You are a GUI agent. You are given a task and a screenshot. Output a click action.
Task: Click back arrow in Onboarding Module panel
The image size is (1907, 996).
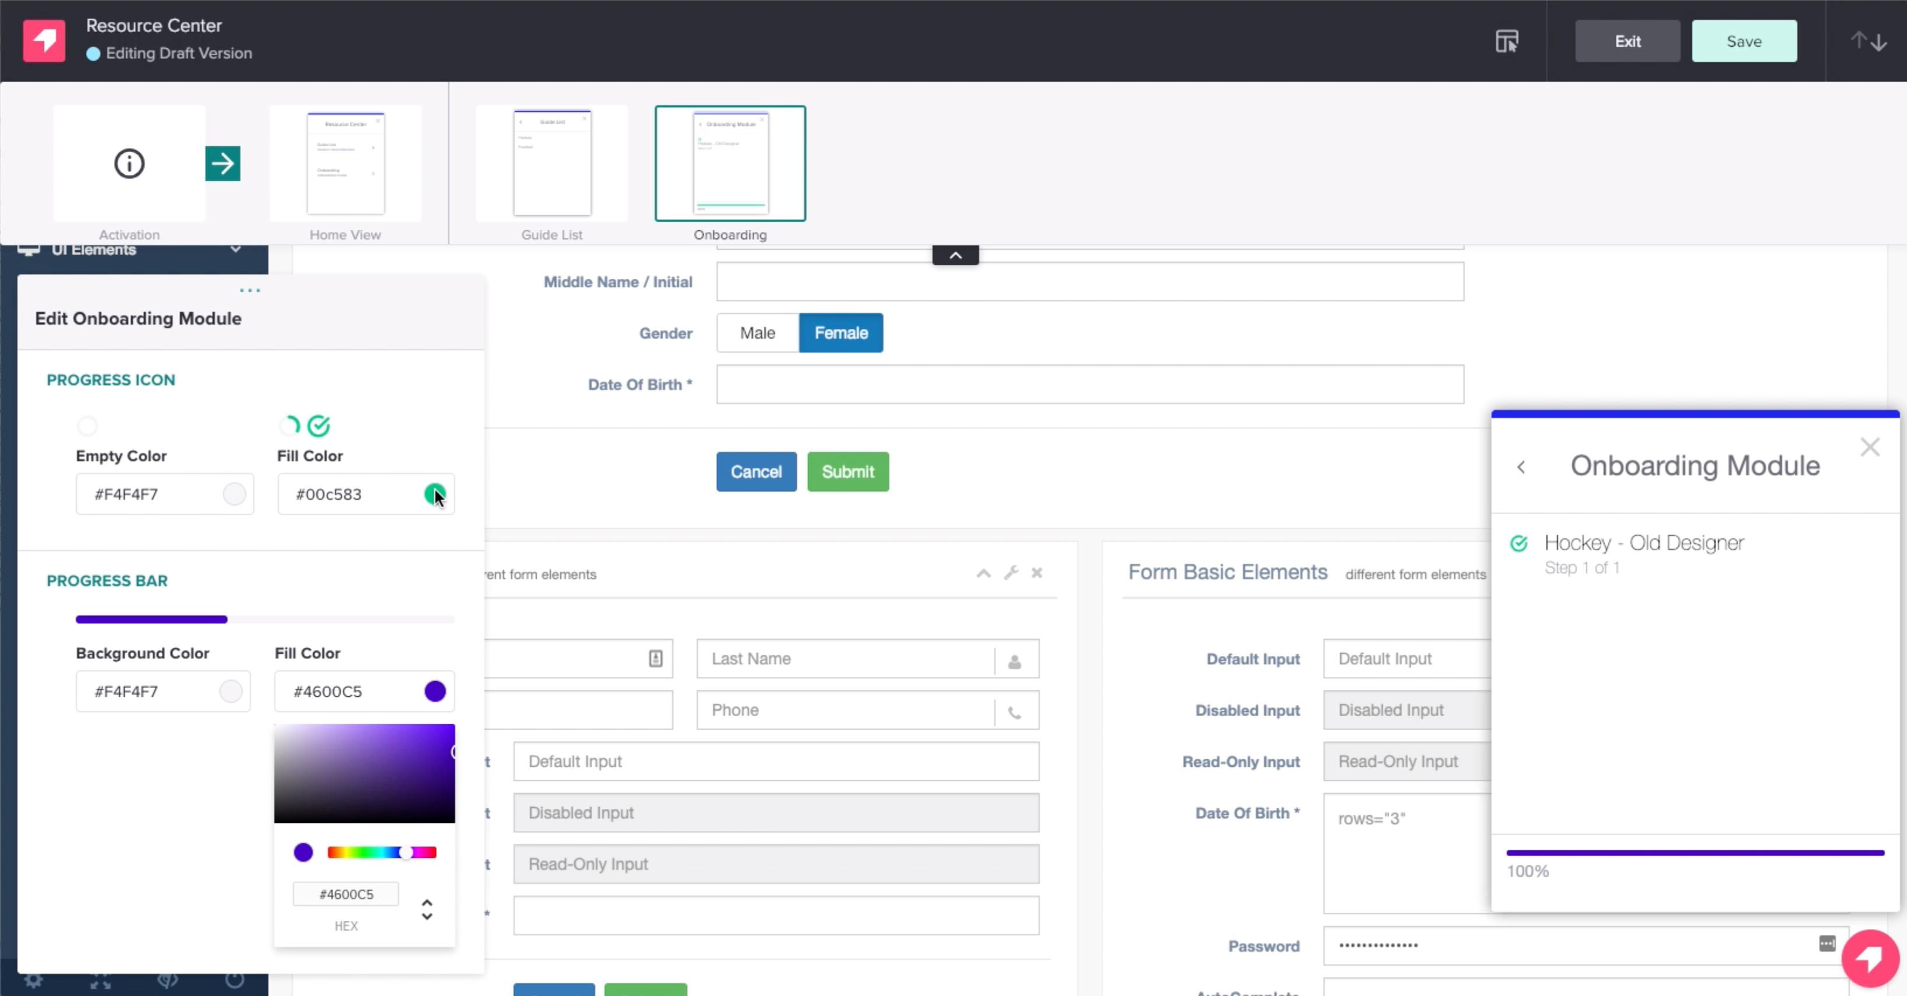pos(1521,467)
